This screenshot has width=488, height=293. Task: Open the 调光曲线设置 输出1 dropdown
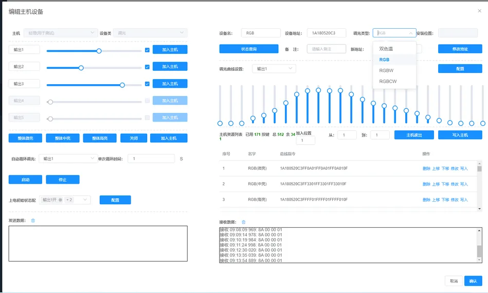click(274, 69)
